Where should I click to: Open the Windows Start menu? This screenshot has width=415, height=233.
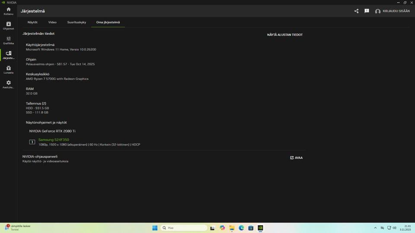[x=155, y=228]
